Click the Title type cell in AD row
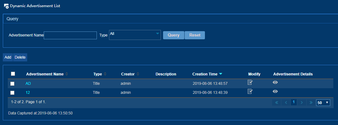 pyautogui.click(x=96, y=84)
